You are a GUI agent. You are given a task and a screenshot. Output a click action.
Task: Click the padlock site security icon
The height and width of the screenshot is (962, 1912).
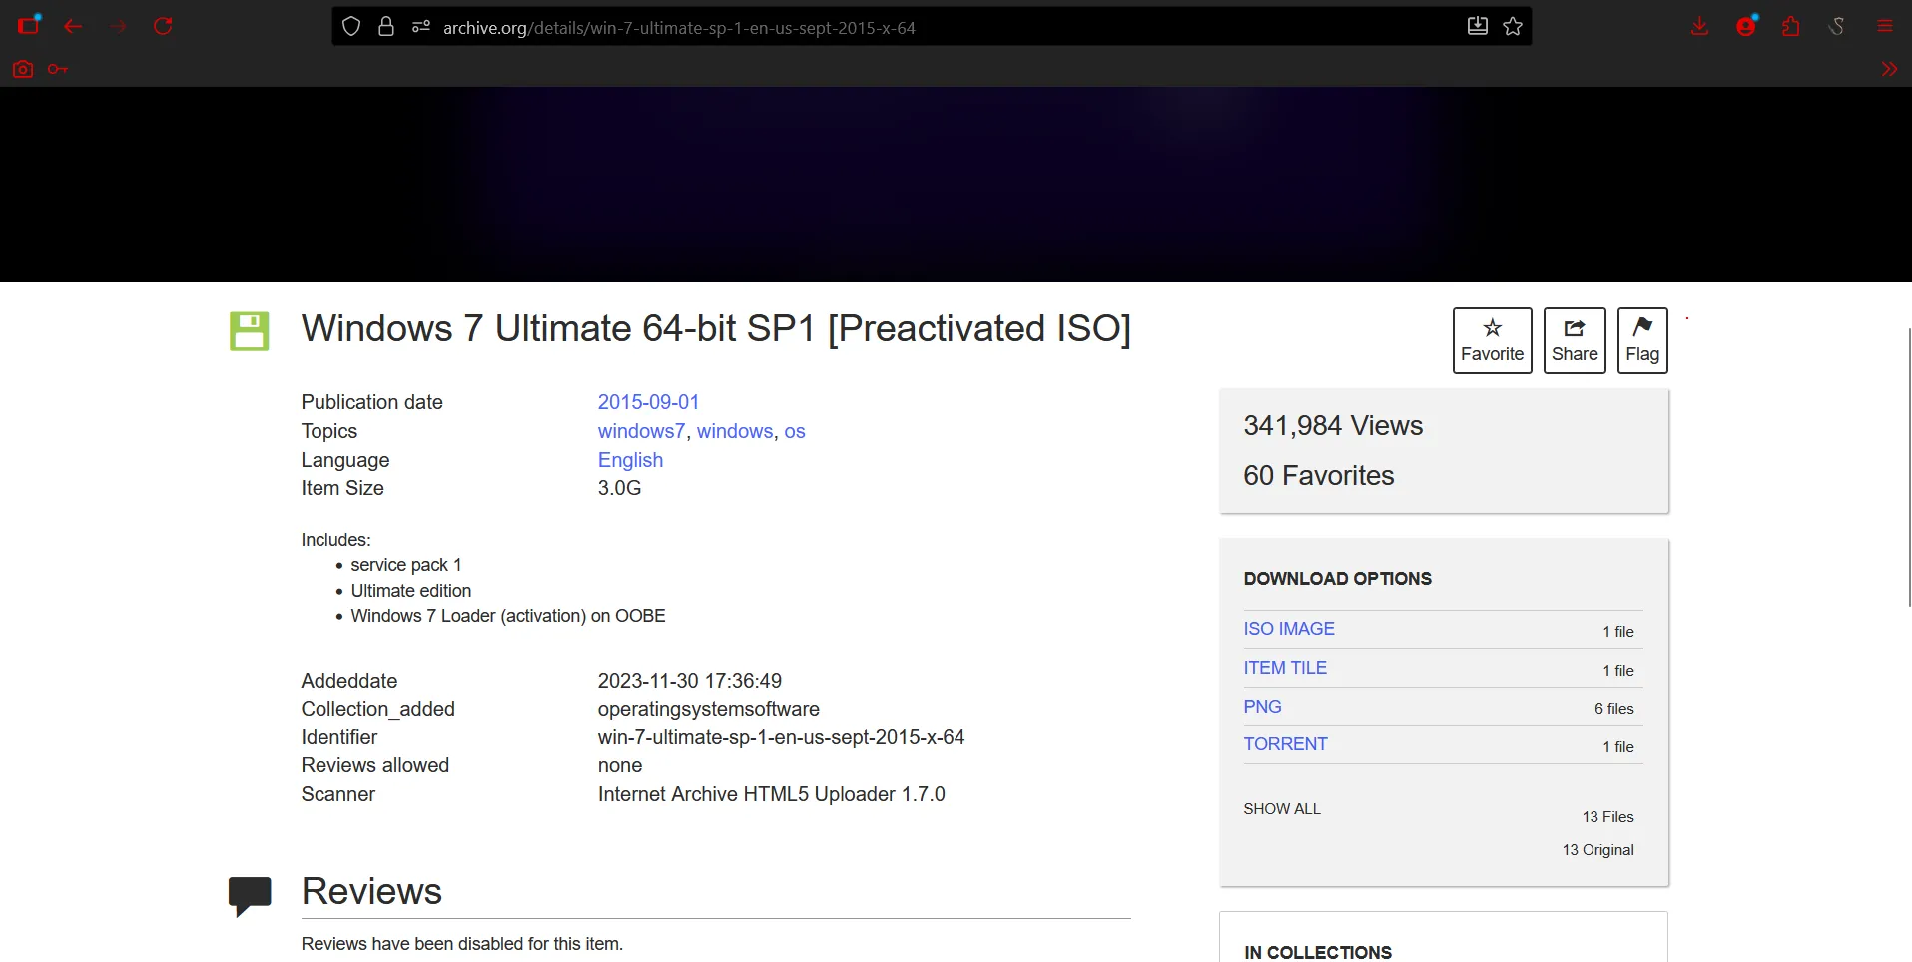pyautogui.click(x=386, y=27)
